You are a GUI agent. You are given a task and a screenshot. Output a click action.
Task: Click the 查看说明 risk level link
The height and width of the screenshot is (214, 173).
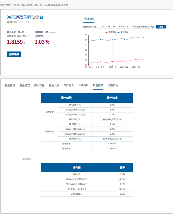(52, 33)
